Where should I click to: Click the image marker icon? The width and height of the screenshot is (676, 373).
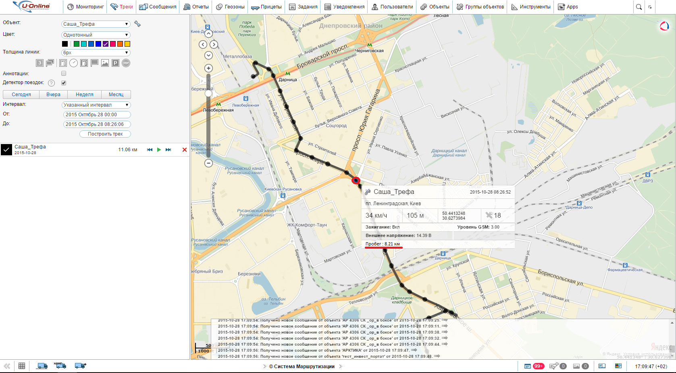[x=105, y=63]
